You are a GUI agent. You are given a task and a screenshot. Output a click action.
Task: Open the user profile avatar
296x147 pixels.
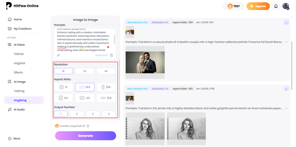(x=286, y=6)
